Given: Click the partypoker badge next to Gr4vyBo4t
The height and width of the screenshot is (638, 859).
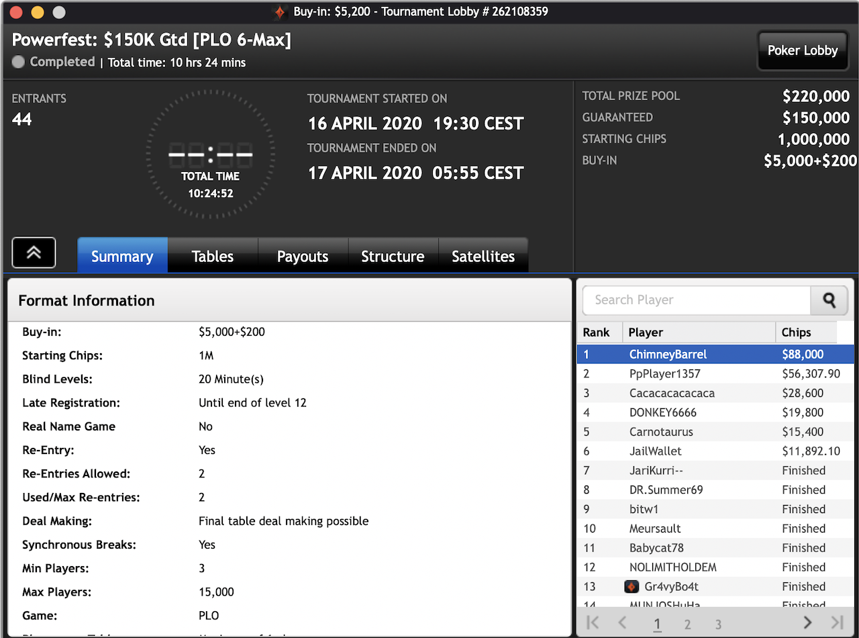Looking at the screenshot, I should (631, 586).
